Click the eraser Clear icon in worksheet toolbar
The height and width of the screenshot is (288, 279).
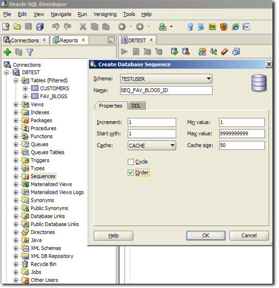[x=225, y=52]
